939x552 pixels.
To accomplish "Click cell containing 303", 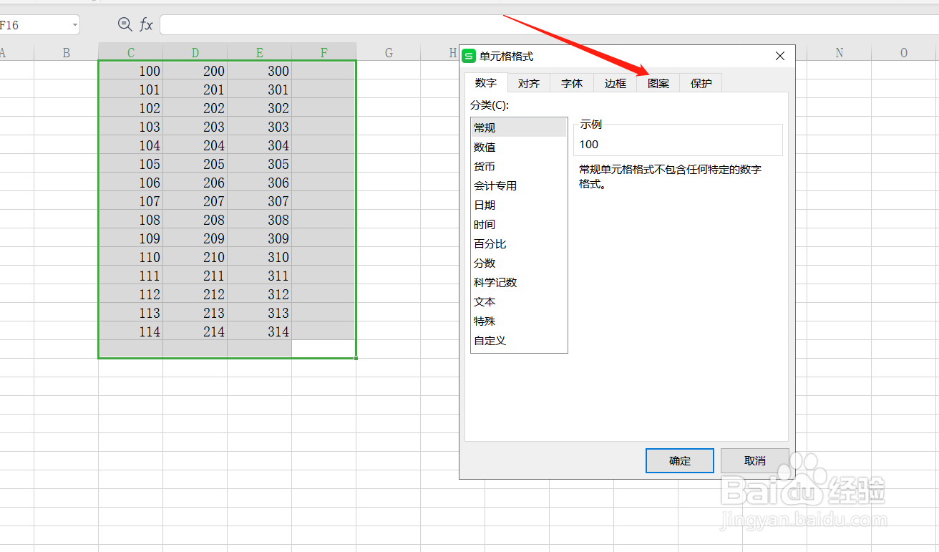I will 260,127.
